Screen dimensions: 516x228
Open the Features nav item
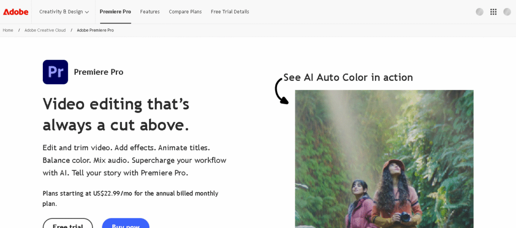[x=150, y=12]
